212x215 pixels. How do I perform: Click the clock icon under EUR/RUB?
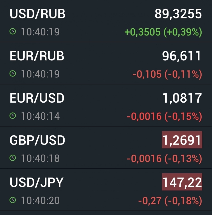13,74
